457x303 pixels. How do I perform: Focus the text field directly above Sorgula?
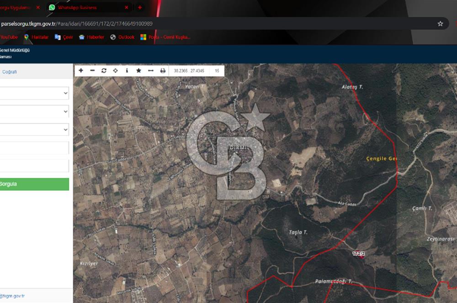pyautogui.click(x=34, y=166)
